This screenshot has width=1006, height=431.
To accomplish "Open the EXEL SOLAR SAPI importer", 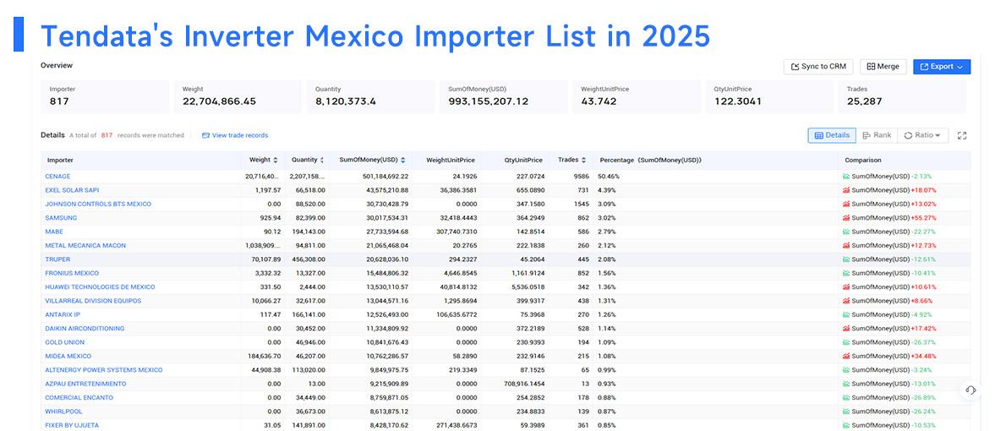I will [72, 190].
